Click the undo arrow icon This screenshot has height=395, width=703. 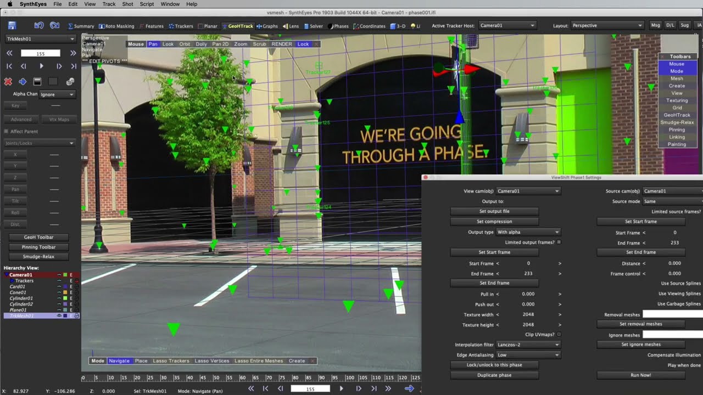coord(39,25)
